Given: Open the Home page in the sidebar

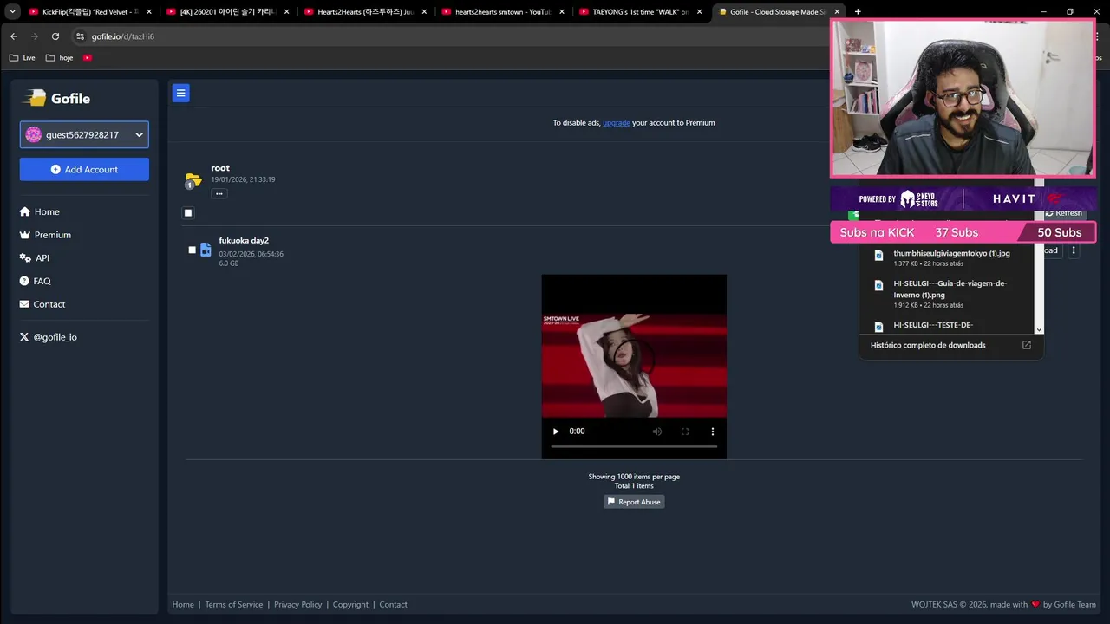Looking at the screenshot, I should pos(40,211).
